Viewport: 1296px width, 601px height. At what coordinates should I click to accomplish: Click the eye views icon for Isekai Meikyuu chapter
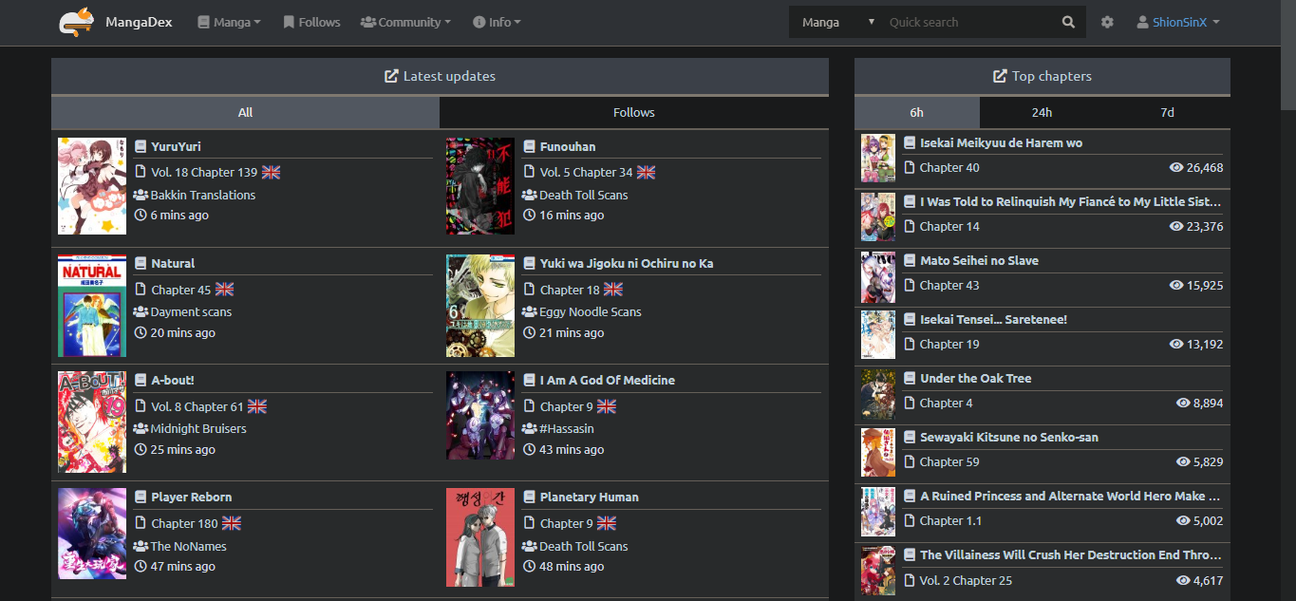[1176, 167]
